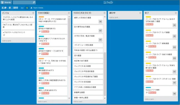The height and width of the screenshot is (105, 180).
Task: Click description icon on プロダクトバックログのリンク card
Action: coord(4,35)
